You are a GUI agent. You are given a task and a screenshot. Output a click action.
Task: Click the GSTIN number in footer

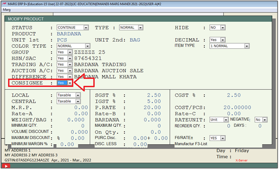(27, 160)
